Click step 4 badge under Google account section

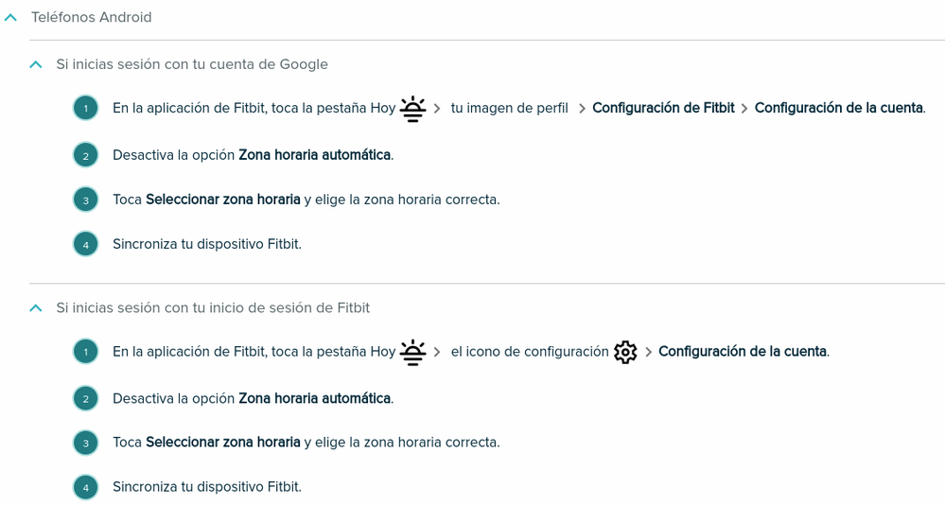[85, 245]
